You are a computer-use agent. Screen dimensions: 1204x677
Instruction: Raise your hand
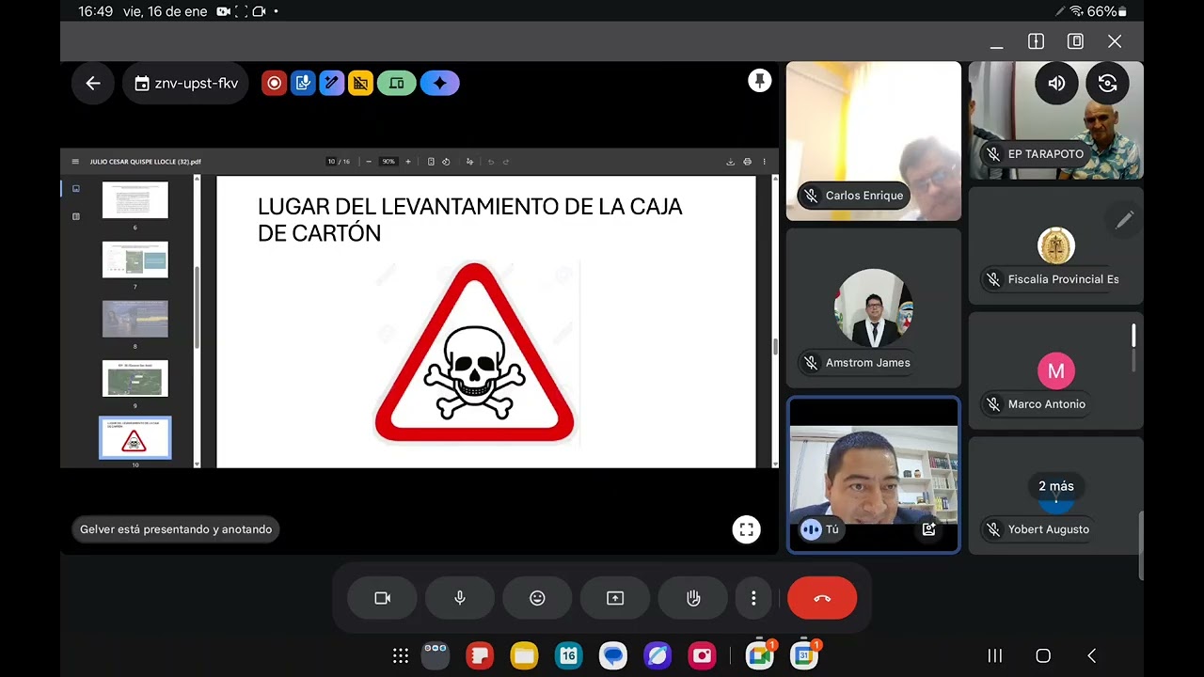coord(693,598)
